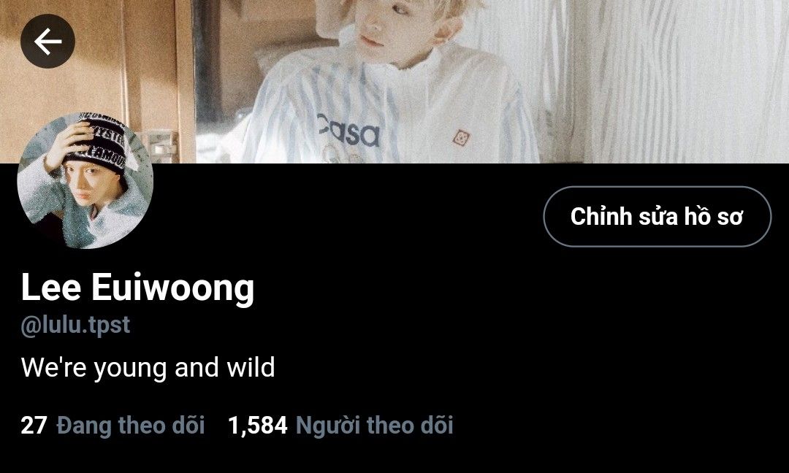Select the display name Lee Euiwoong
This screenshot has width=789, height=473.
(x=137, y=288)
